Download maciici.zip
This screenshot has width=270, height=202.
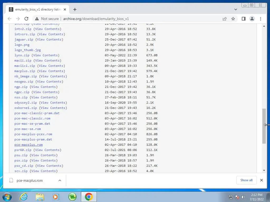(25, 66)
